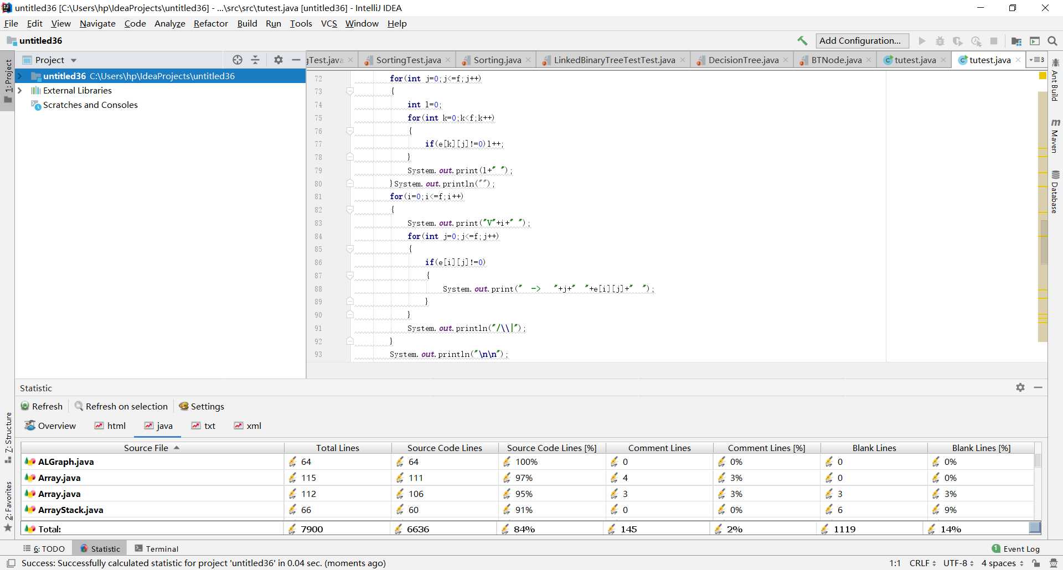Open the Project view dropdown arrow

pos(74,60)
